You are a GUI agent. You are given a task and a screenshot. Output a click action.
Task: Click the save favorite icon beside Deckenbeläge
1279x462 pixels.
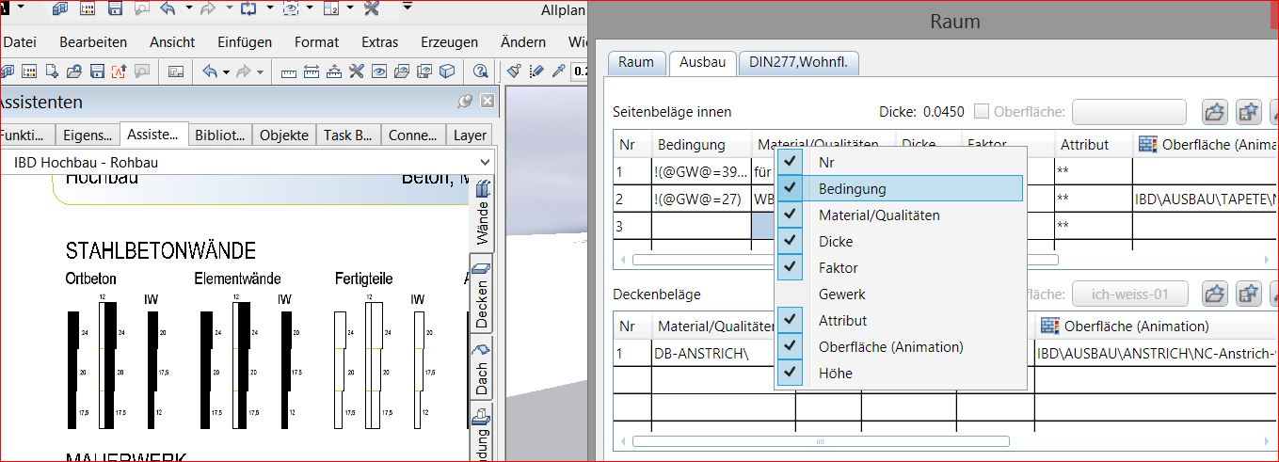[x=1248, y=294]
